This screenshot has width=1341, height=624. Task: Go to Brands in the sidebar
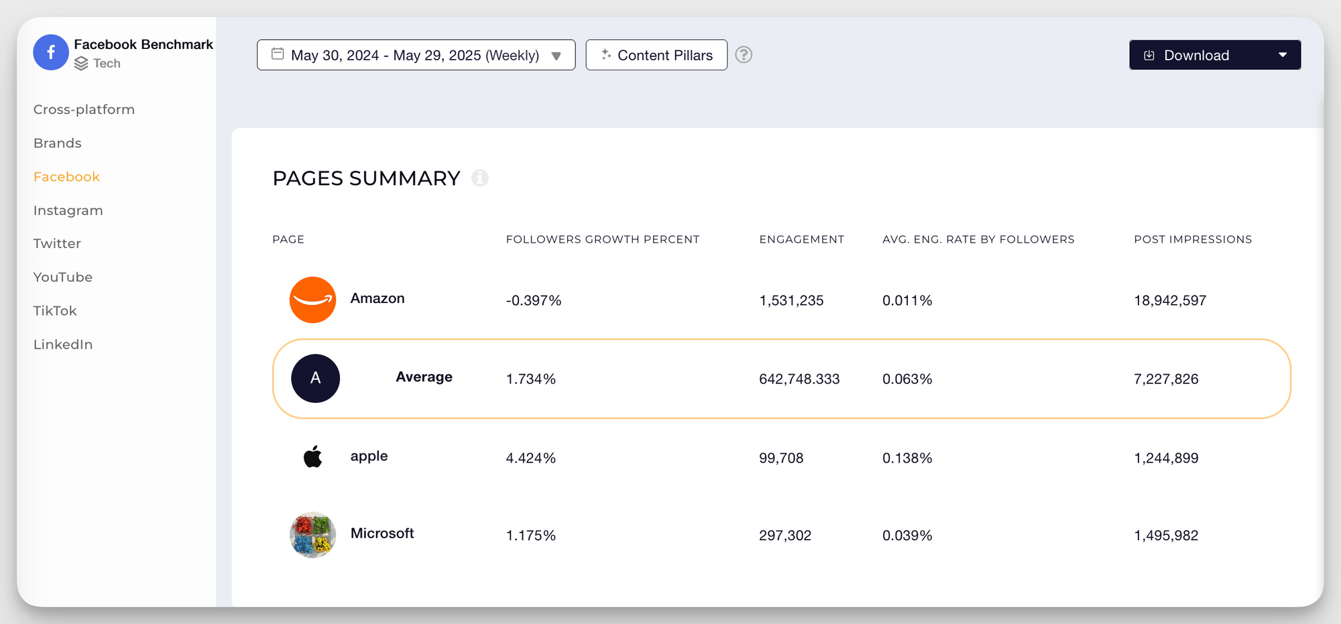click(x=58, y=143)
